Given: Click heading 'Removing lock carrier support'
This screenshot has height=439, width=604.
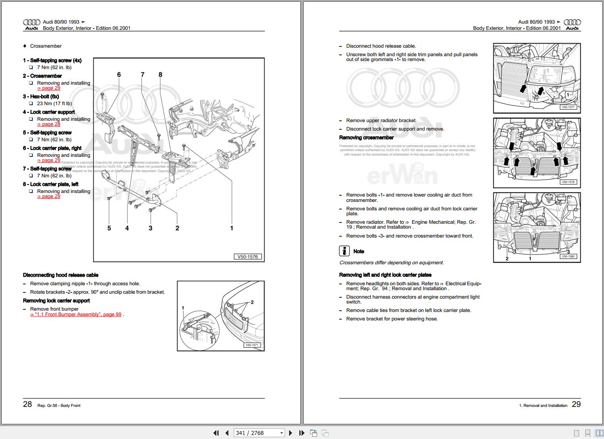Looking at the screenshot, I should pyautogui.click(x=57, y=301).
